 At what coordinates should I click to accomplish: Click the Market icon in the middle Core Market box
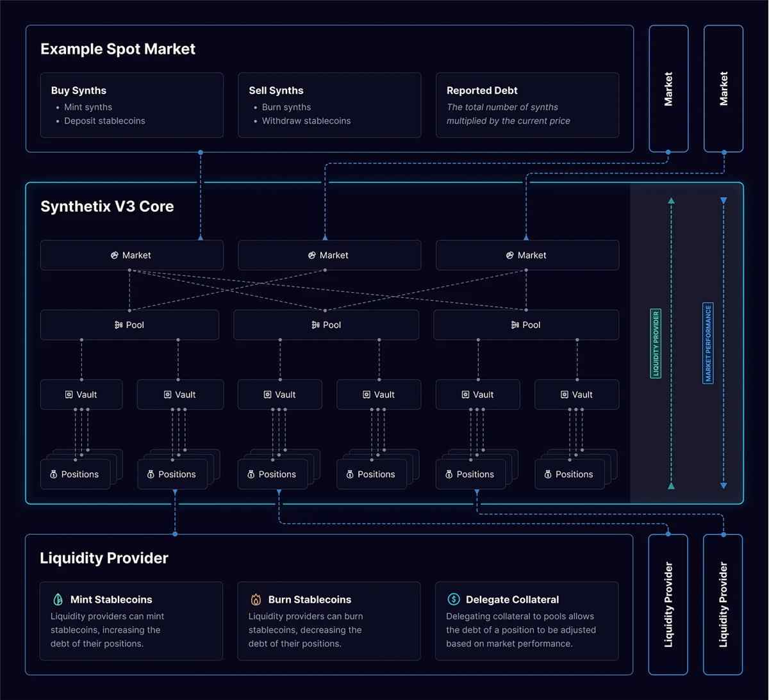312,255
